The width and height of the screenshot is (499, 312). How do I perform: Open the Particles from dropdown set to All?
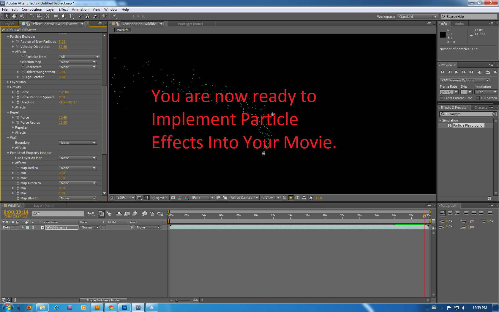pyautogui.click(x=79, y=56)
